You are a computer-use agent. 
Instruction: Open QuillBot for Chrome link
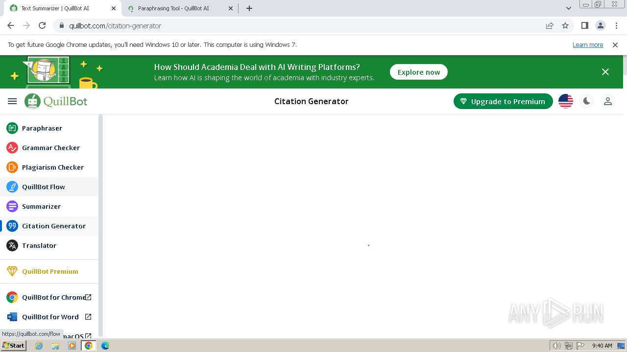tap(49, 297)
